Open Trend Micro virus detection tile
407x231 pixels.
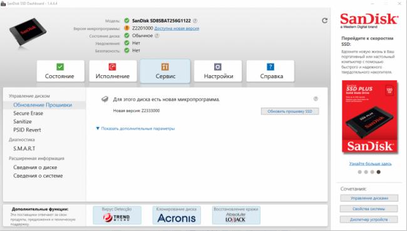point(117,215)
